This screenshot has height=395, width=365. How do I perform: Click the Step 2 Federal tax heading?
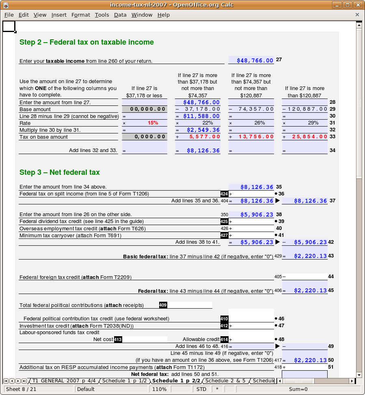(x=86, y=42)
